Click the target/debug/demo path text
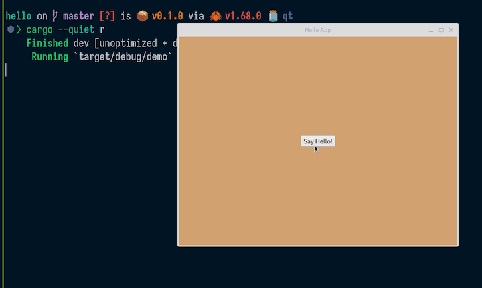This screenshot has width=482, height=288. click(125, 56)
